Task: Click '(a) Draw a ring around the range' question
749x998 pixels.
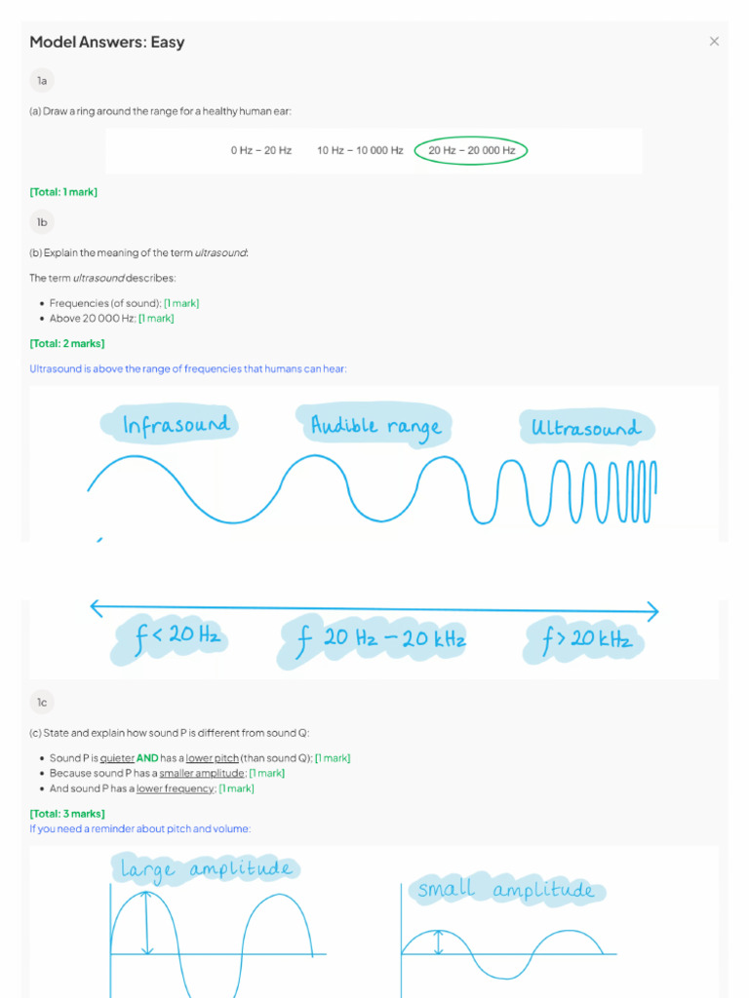Action: pos(161,111)
